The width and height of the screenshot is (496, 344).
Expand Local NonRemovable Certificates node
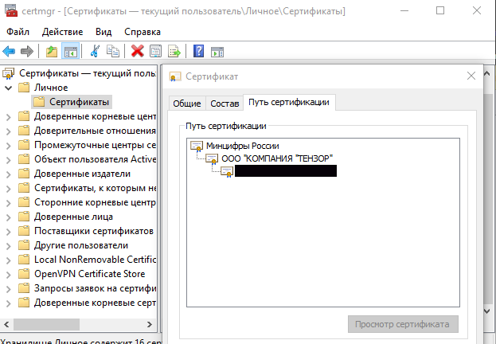pos(9,260)
